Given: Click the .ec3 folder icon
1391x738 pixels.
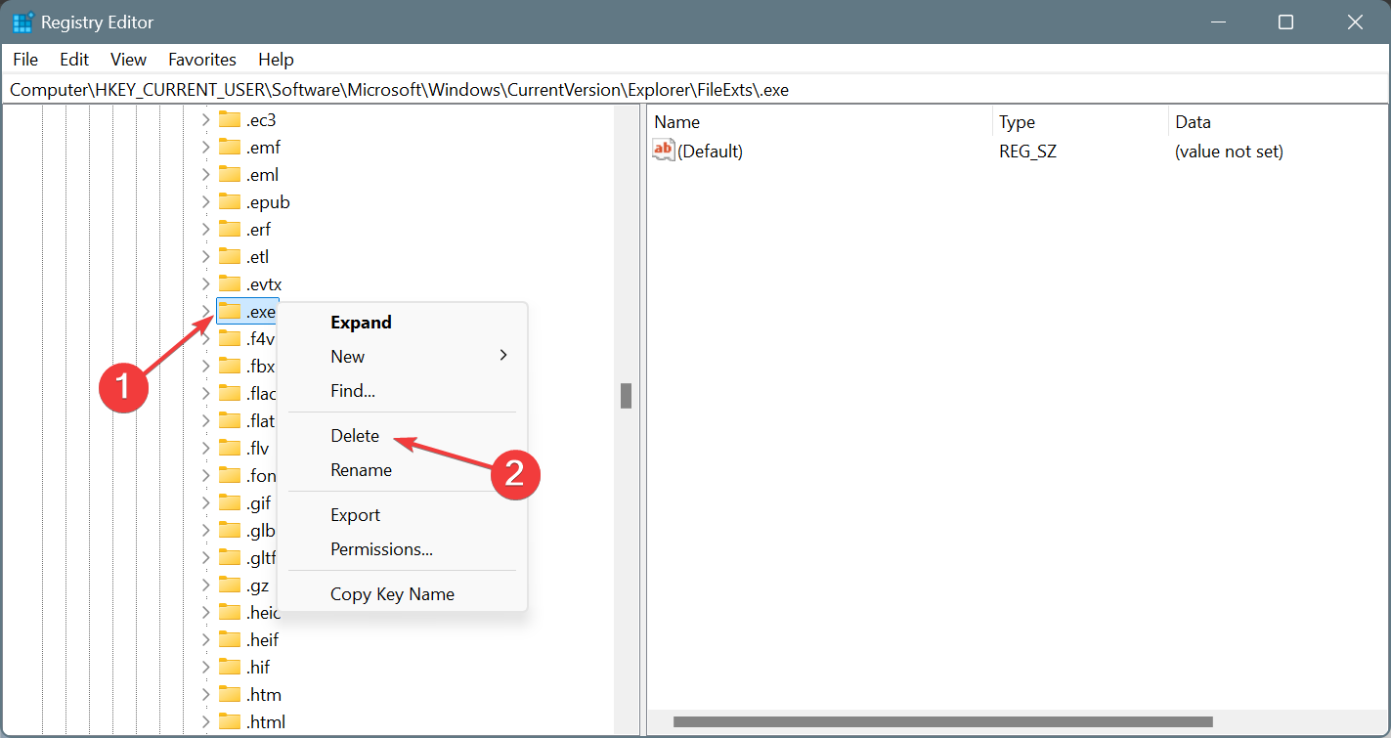Looking at the screenshot, I should coord(230,119).
